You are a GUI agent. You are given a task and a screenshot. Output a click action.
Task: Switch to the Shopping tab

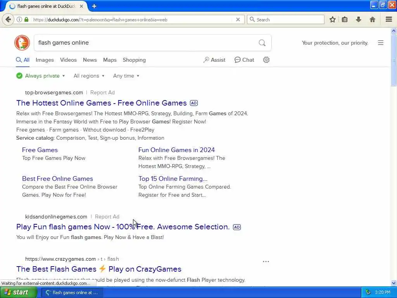point(134,60)
